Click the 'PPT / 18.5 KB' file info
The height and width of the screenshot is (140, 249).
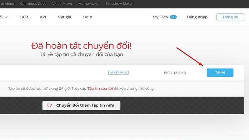click(x=175, y=73)
